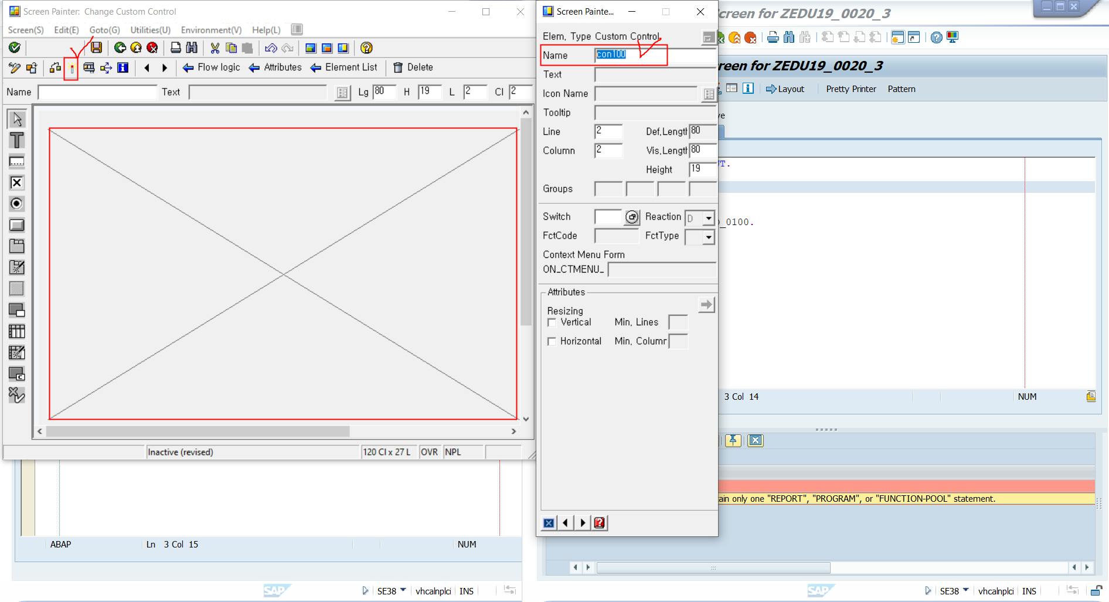The width and height of the screenshot is (1109, 602).
Task: Click the Height field with value 19
Action: pos(702,169)
